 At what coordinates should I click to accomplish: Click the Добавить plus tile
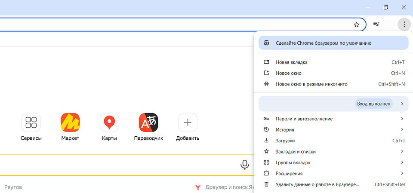click(188, 123)
